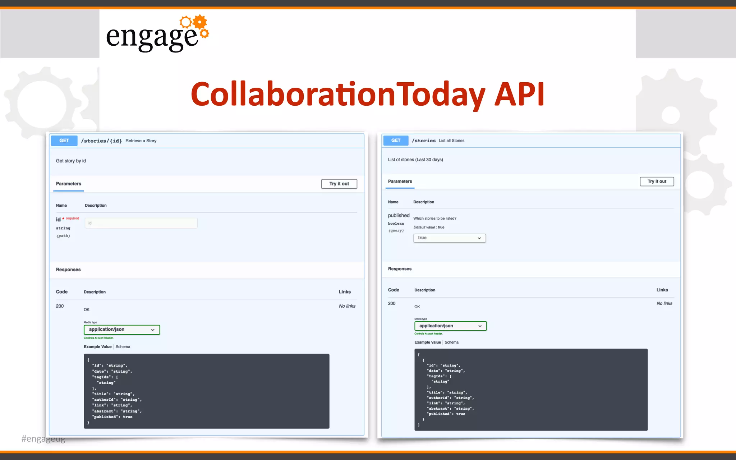This screenshot has width=736, height=460.
Task: Click 'Retrieve a Story' summary text
Action: click(141, 141)
